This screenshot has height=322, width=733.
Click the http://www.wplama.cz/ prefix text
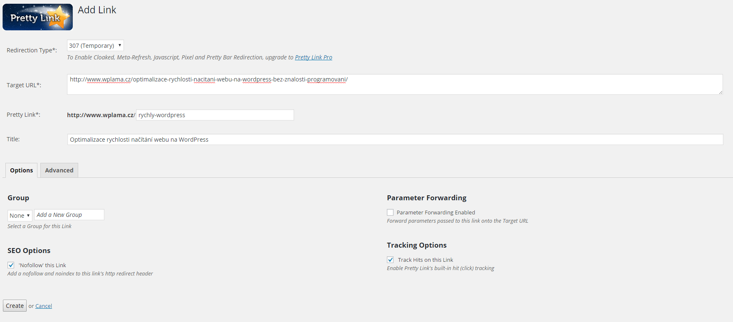pos(101,115)
